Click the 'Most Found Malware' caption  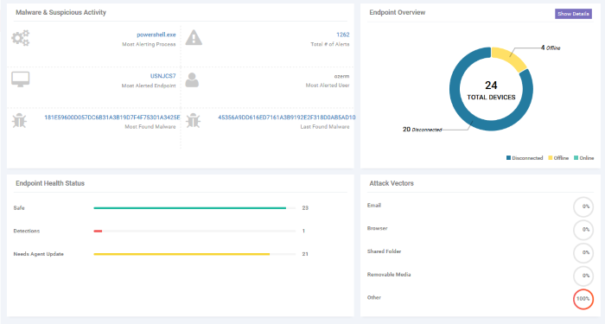tap(150, 127)
